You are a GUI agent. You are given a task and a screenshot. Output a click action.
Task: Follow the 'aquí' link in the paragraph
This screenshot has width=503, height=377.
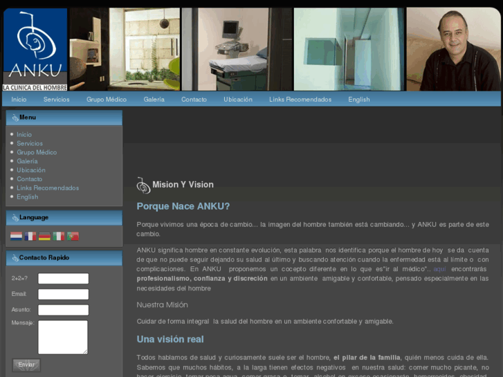[x=439, y=269]
